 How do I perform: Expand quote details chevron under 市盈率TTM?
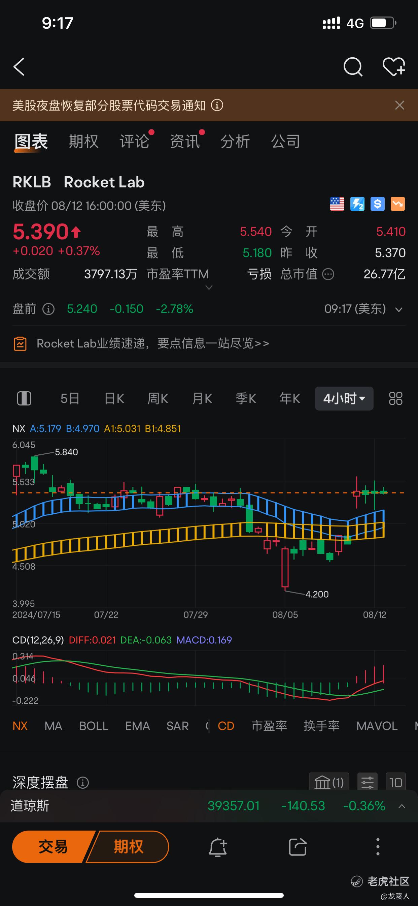209,288
